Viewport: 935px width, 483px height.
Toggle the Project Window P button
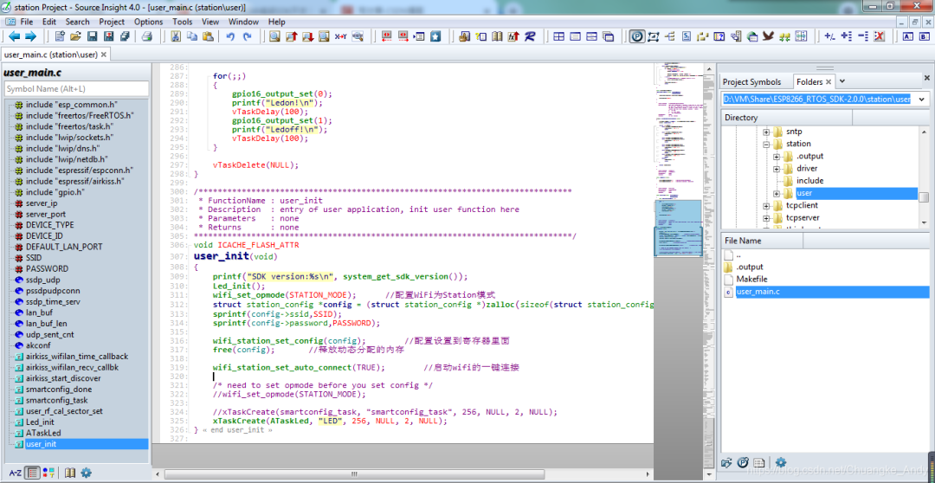[x=637, y=36]
